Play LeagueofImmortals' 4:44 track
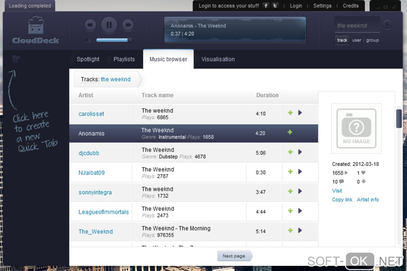Viewport: 407px width, 271px height. 300,211
